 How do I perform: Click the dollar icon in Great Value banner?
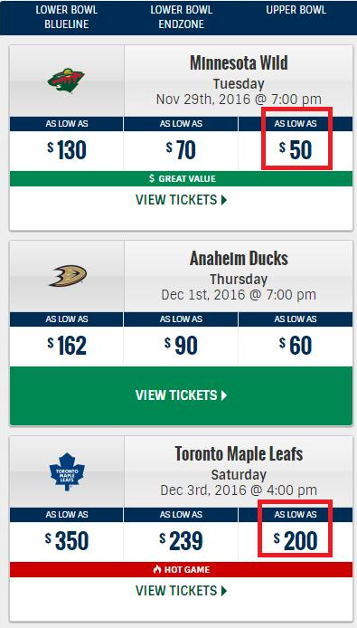pos(151,178)
